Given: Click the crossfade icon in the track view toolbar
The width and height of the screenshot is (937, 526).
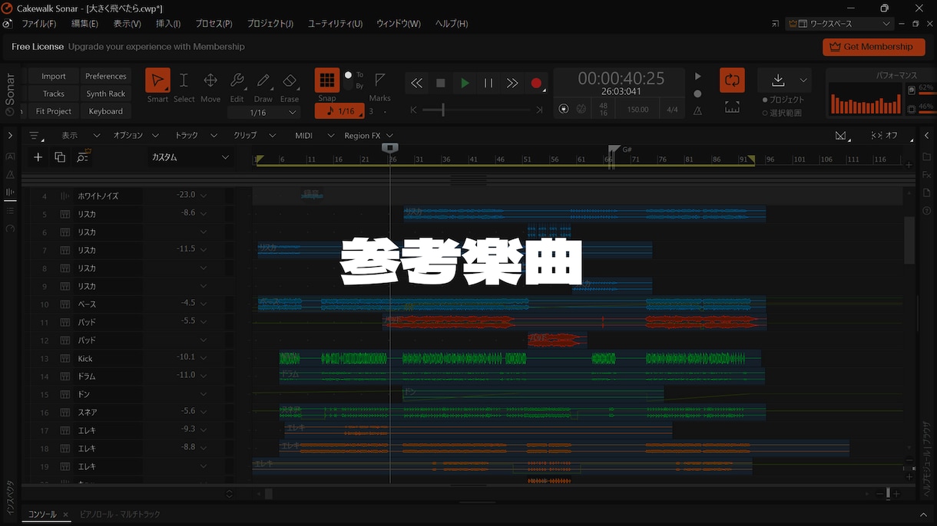Looking at the screenshot, I should (x=840, y=136).
